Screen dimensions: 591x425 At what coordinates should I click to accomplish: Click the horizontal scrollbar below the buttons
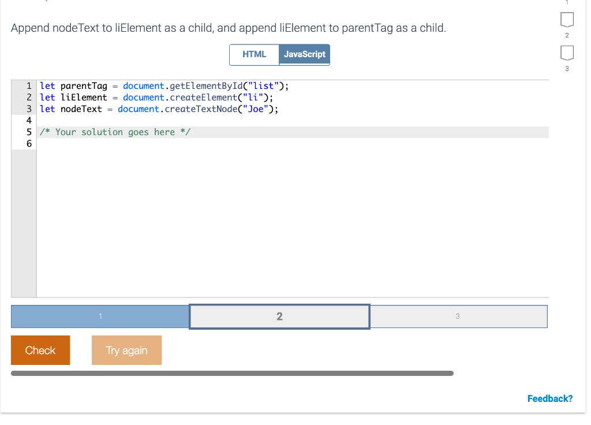(233, 373)
